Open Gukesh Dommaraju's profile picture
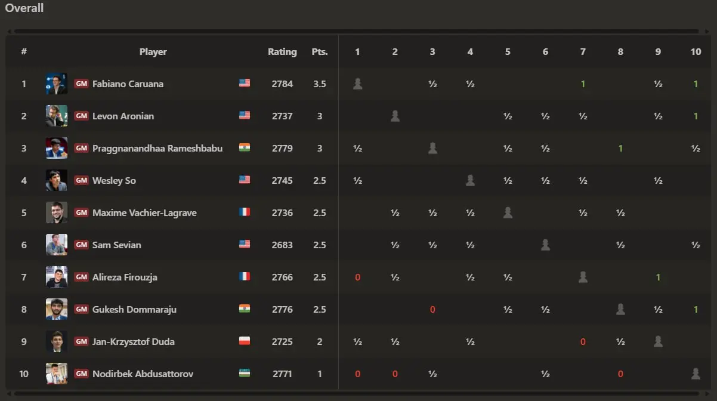717x401 pixels. (x=57, y=309)
